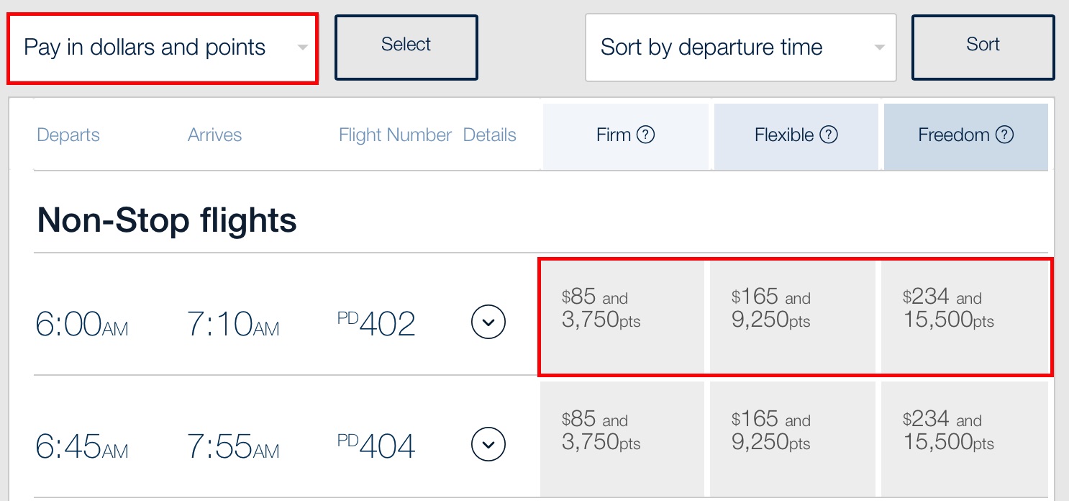Image resolution: width=1069 pixels, height=501 pixels.
Task: Choose Firm fare $85 for flight PD404
Action: click(622, 438)
